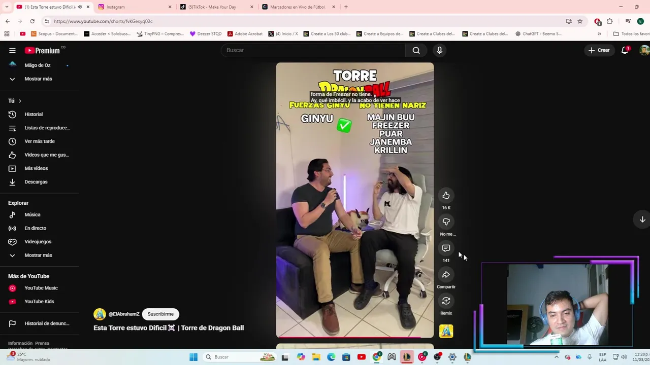Open En directo under Explorar
The height and width of the screenshot is (365, 650).
click(39, 228)
